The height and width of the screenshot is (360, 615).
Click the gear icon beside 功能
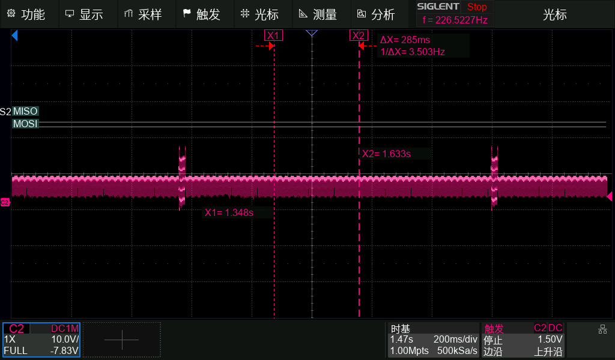(11, 14)
